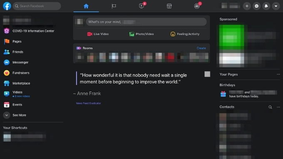Screen dimensions: 283x159
Task: Click the What's on your mind box
Action: pos(146,22)
